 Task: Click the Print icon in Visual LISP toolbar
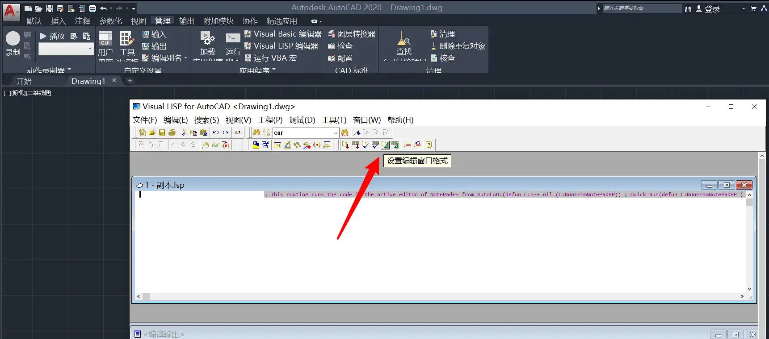click(172, 132)
